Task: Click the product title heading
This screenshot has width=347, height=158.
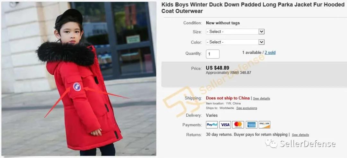Action: coord(253,8)
